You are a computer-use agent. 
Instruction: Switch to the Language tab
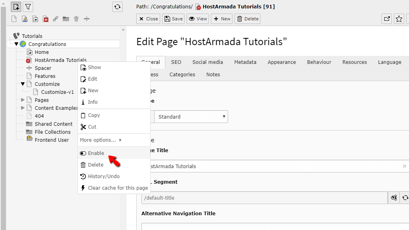(389, 62)
